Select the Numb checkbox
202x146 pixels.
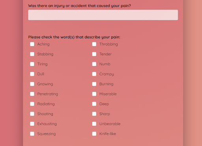point(94,64)
